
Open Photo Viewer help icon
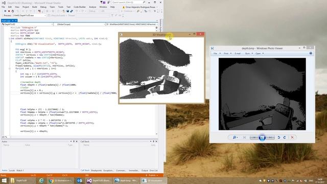311,53
